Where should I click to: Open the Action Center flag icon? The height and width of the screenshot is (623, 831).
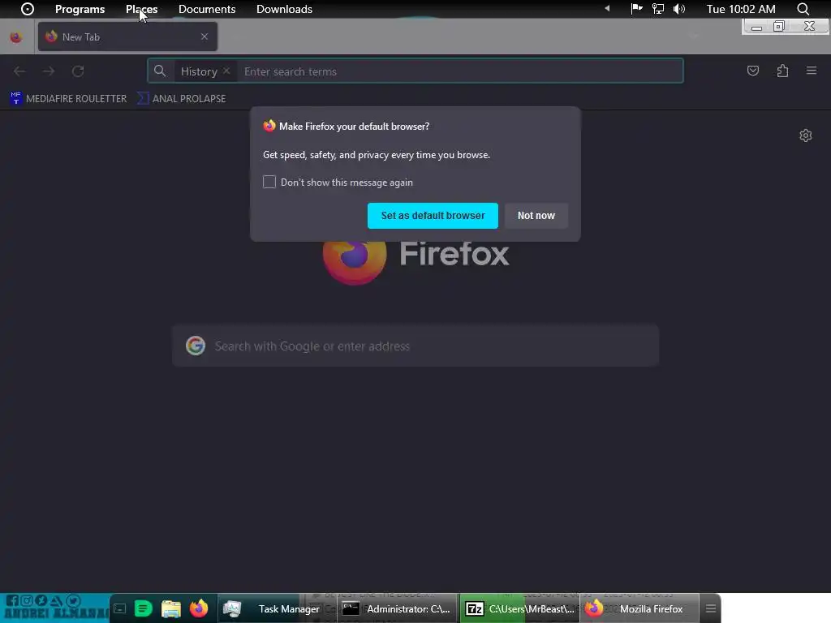(x=636, y=8)
